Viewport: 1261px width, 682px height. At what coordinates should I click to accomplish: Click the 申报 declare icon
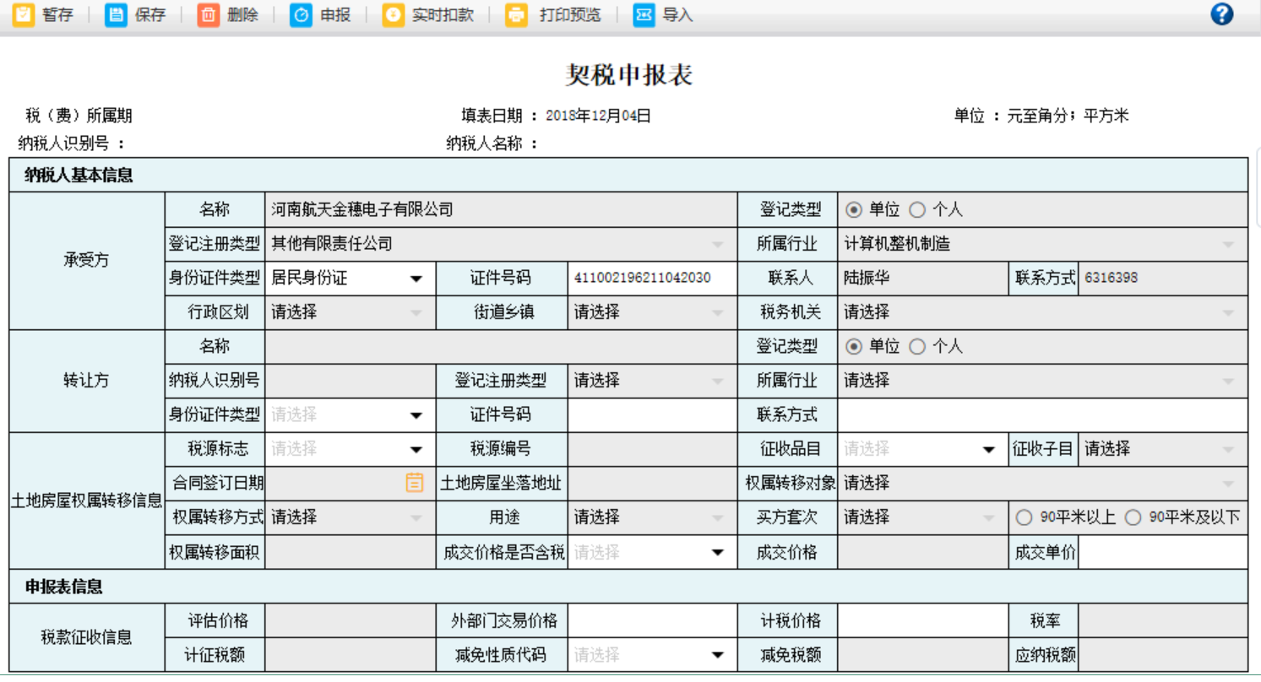[x=301, y=14]
